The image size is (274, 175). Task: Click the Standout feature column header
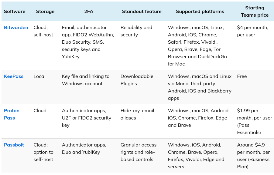pyautogui.click(x=142, y=12)
